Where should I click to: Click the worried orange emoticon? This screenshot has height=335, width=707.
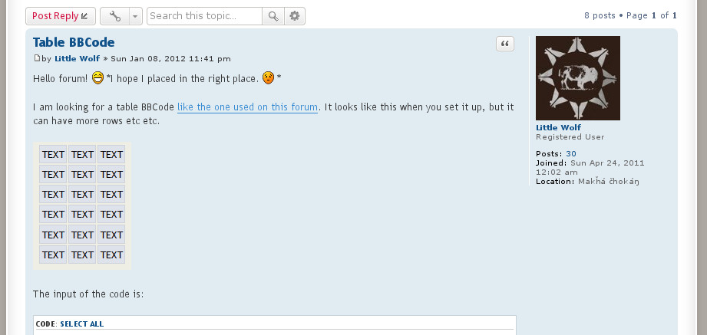(x=268, y=78)
